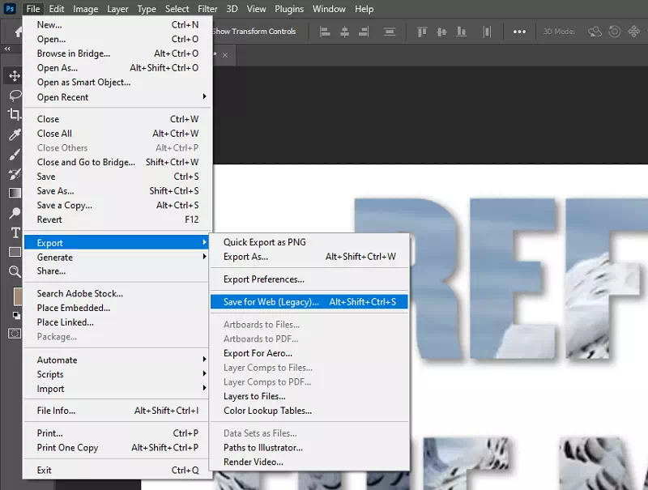Collapse the toolbar with double-arrow icon
Viewport: 648px width, 490px height.
(x=7, y=49)
